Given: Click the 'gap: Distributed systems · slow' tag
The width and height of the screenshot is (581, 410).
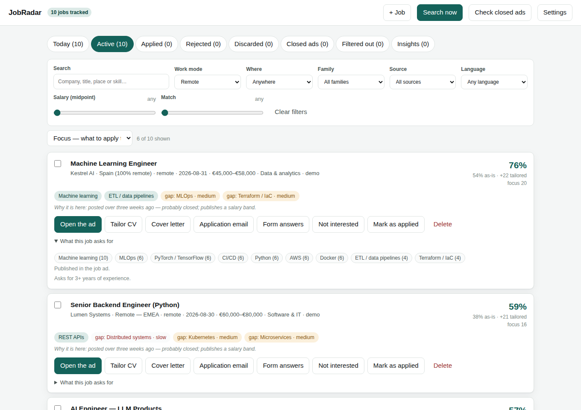Looking at the screenshot, I should point(131,337).
